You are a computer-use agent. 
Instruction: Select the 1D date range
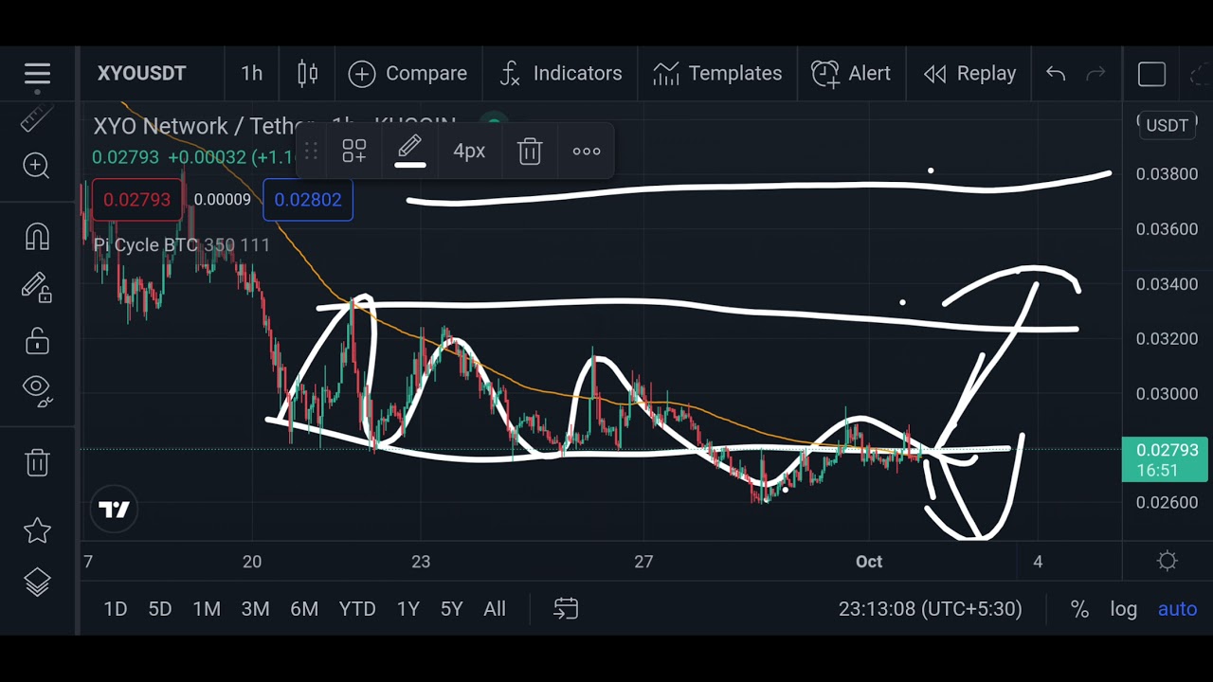115,609
